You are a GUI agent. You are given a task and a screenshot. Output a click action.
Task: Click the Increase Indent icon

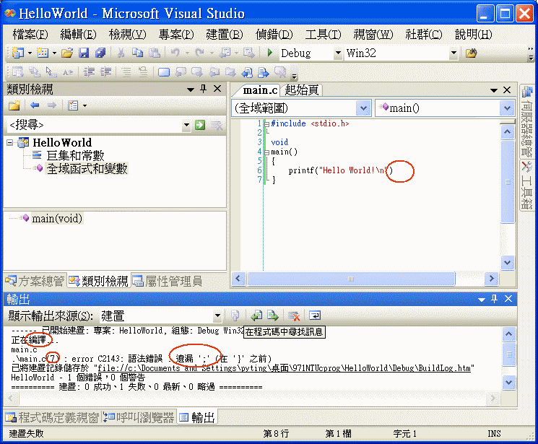106,72
